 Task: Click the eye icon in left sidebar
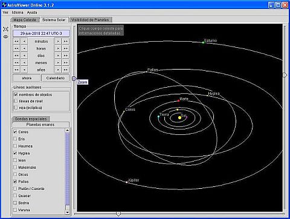pos(5,37)
